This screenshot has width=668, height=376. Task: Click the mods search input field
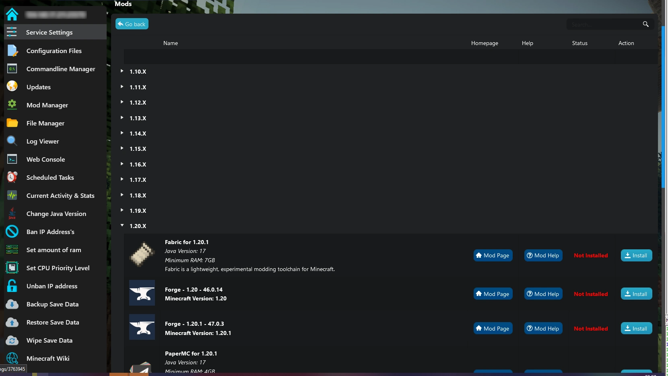tap(604, 25)
